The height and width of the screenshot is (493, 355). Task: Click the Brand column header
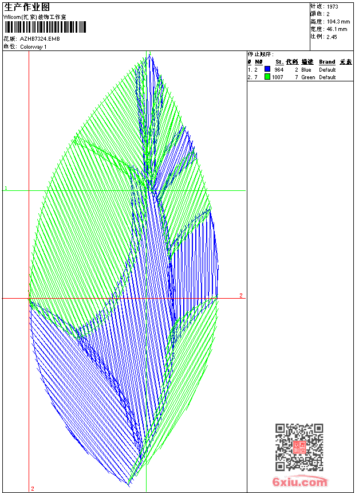327,62
